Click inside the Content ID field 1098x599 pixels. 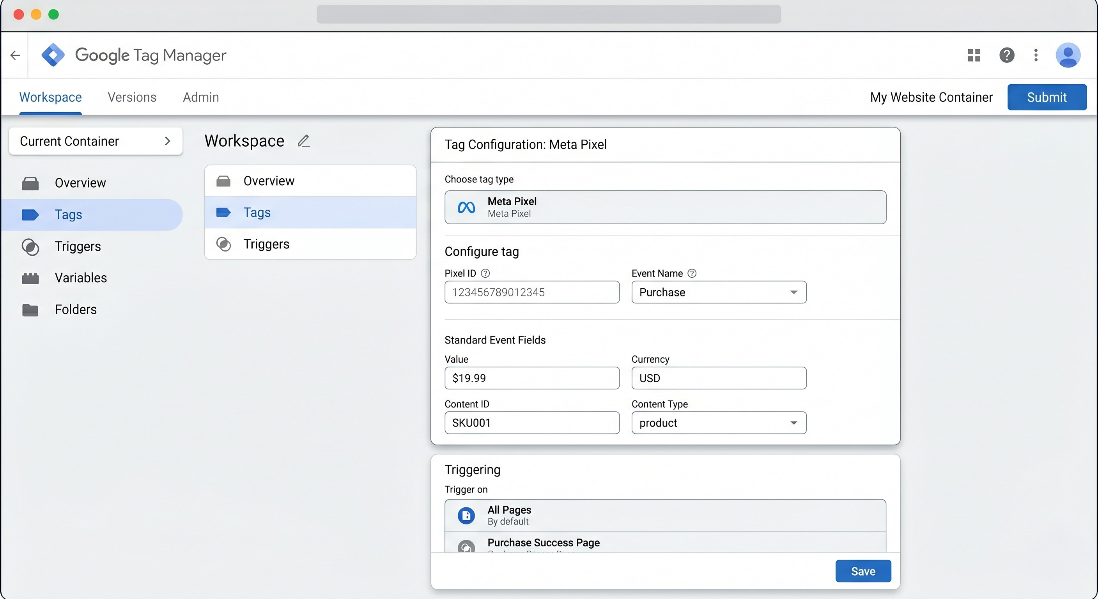coord(531,422)
